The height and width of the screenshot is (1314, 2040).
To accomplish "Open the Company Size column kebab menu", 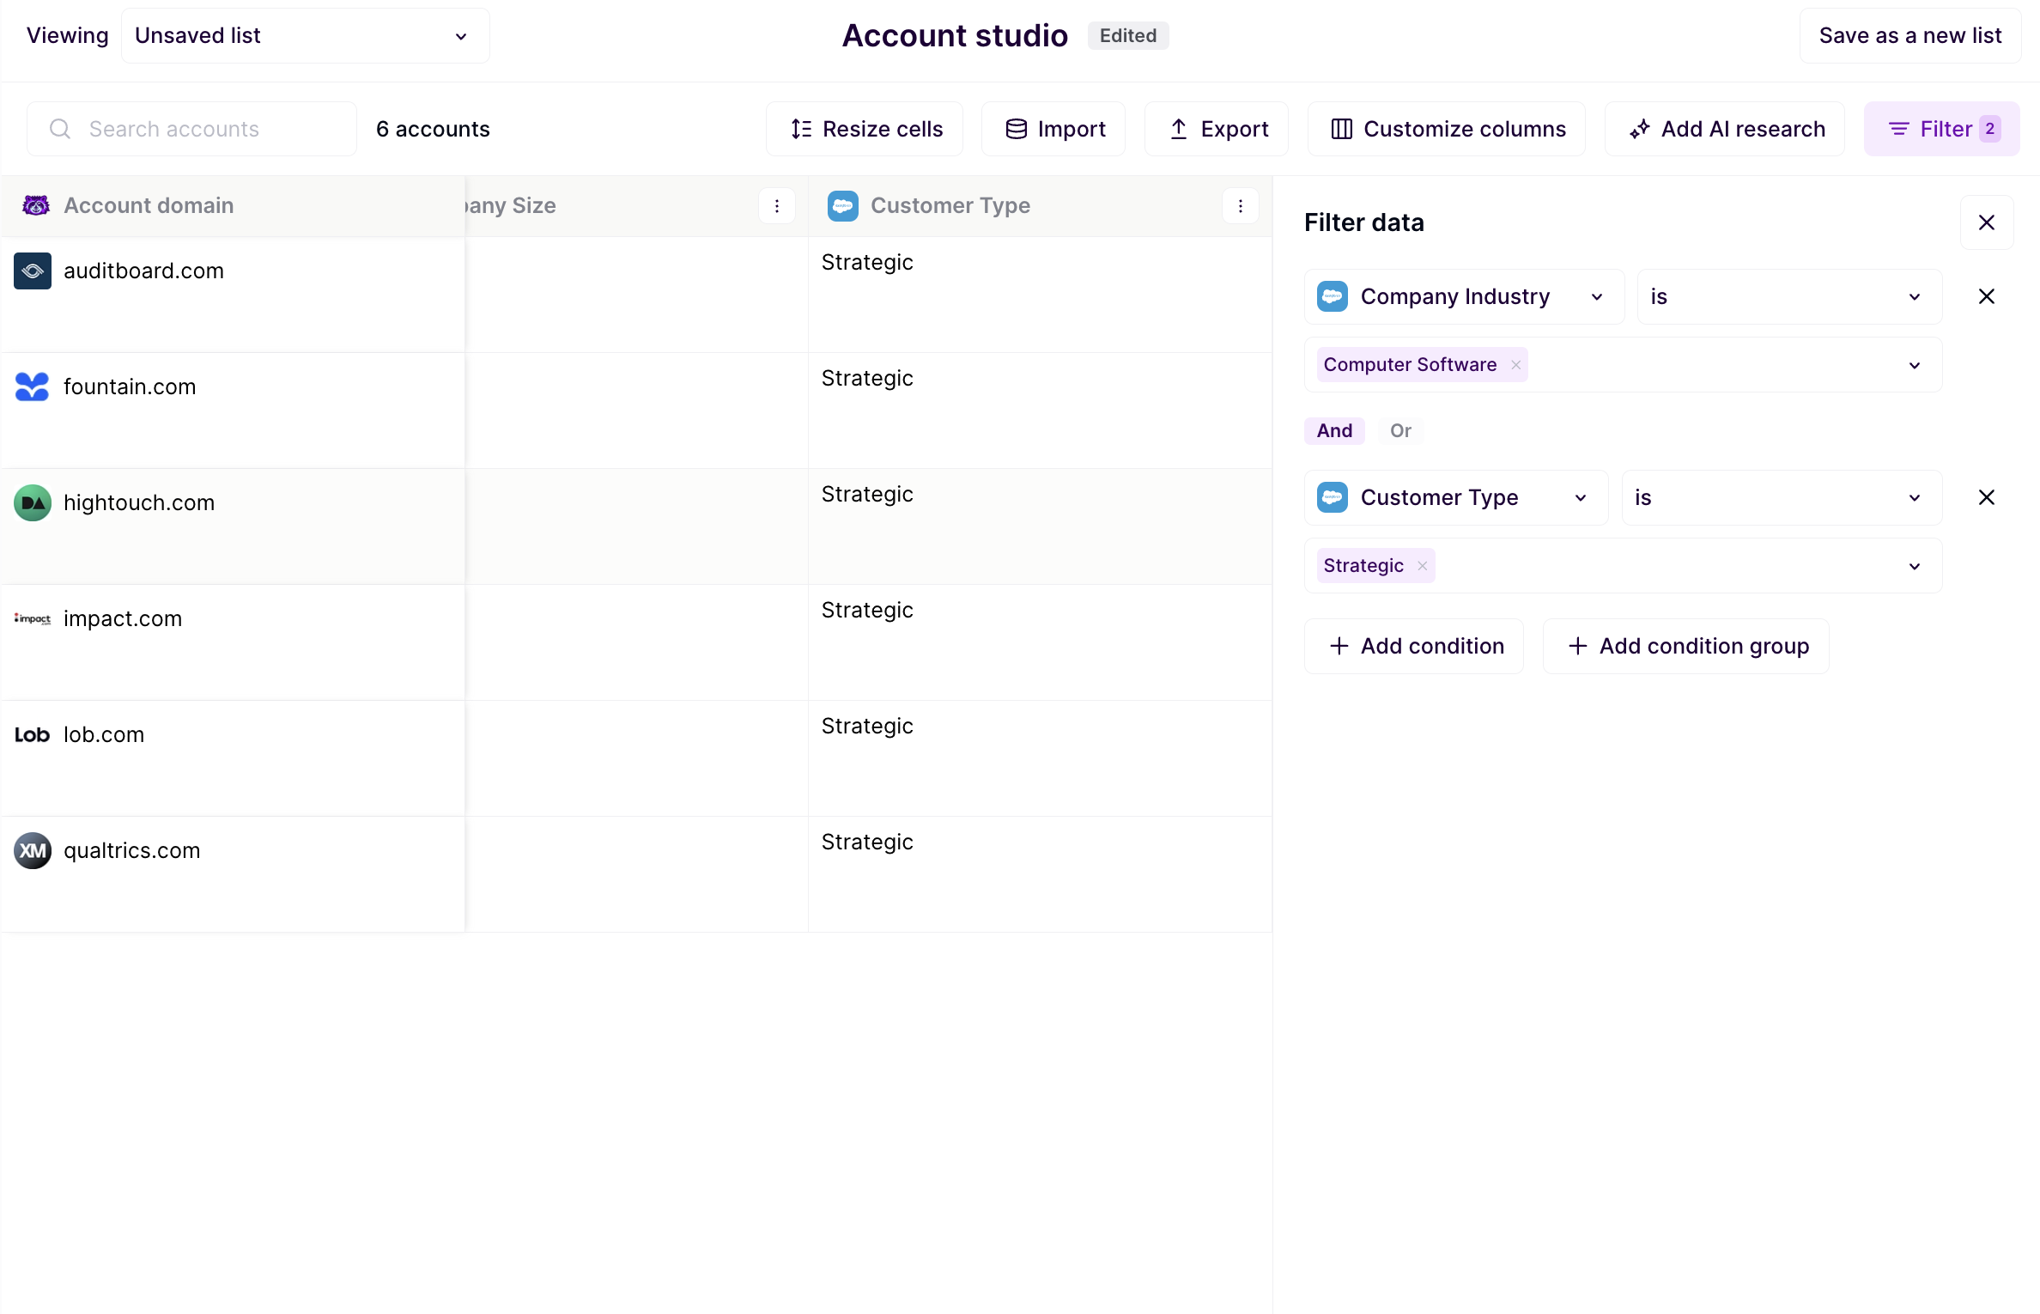I will 775,206.
